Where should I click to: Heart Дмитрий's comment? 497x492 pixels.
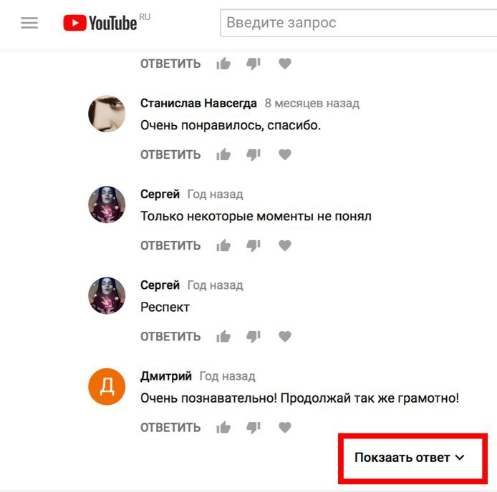(284, 427)
